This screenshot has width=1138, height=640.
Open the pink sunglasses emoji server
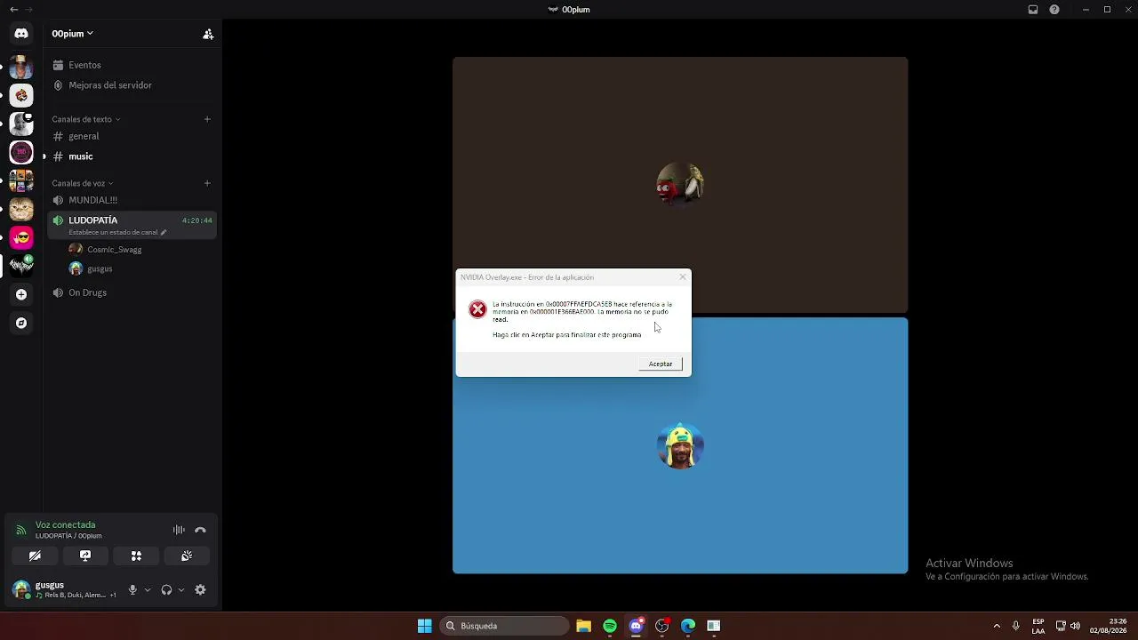click(x=21, y=237)
